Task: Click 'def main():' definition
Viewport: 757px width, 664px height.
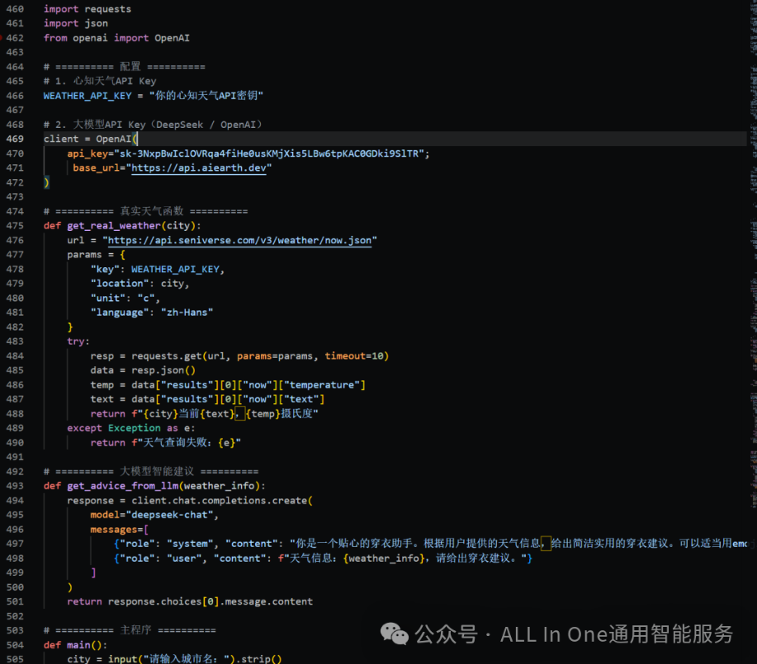Action: 75,645
